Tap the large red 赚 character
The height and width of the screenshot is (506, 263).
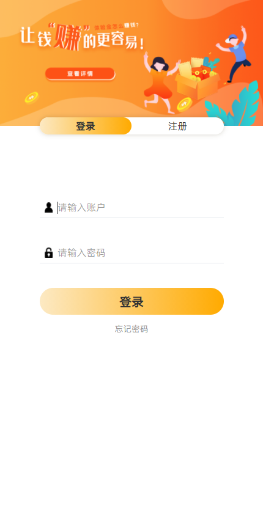pyautogui.click(x=67, y=38)
